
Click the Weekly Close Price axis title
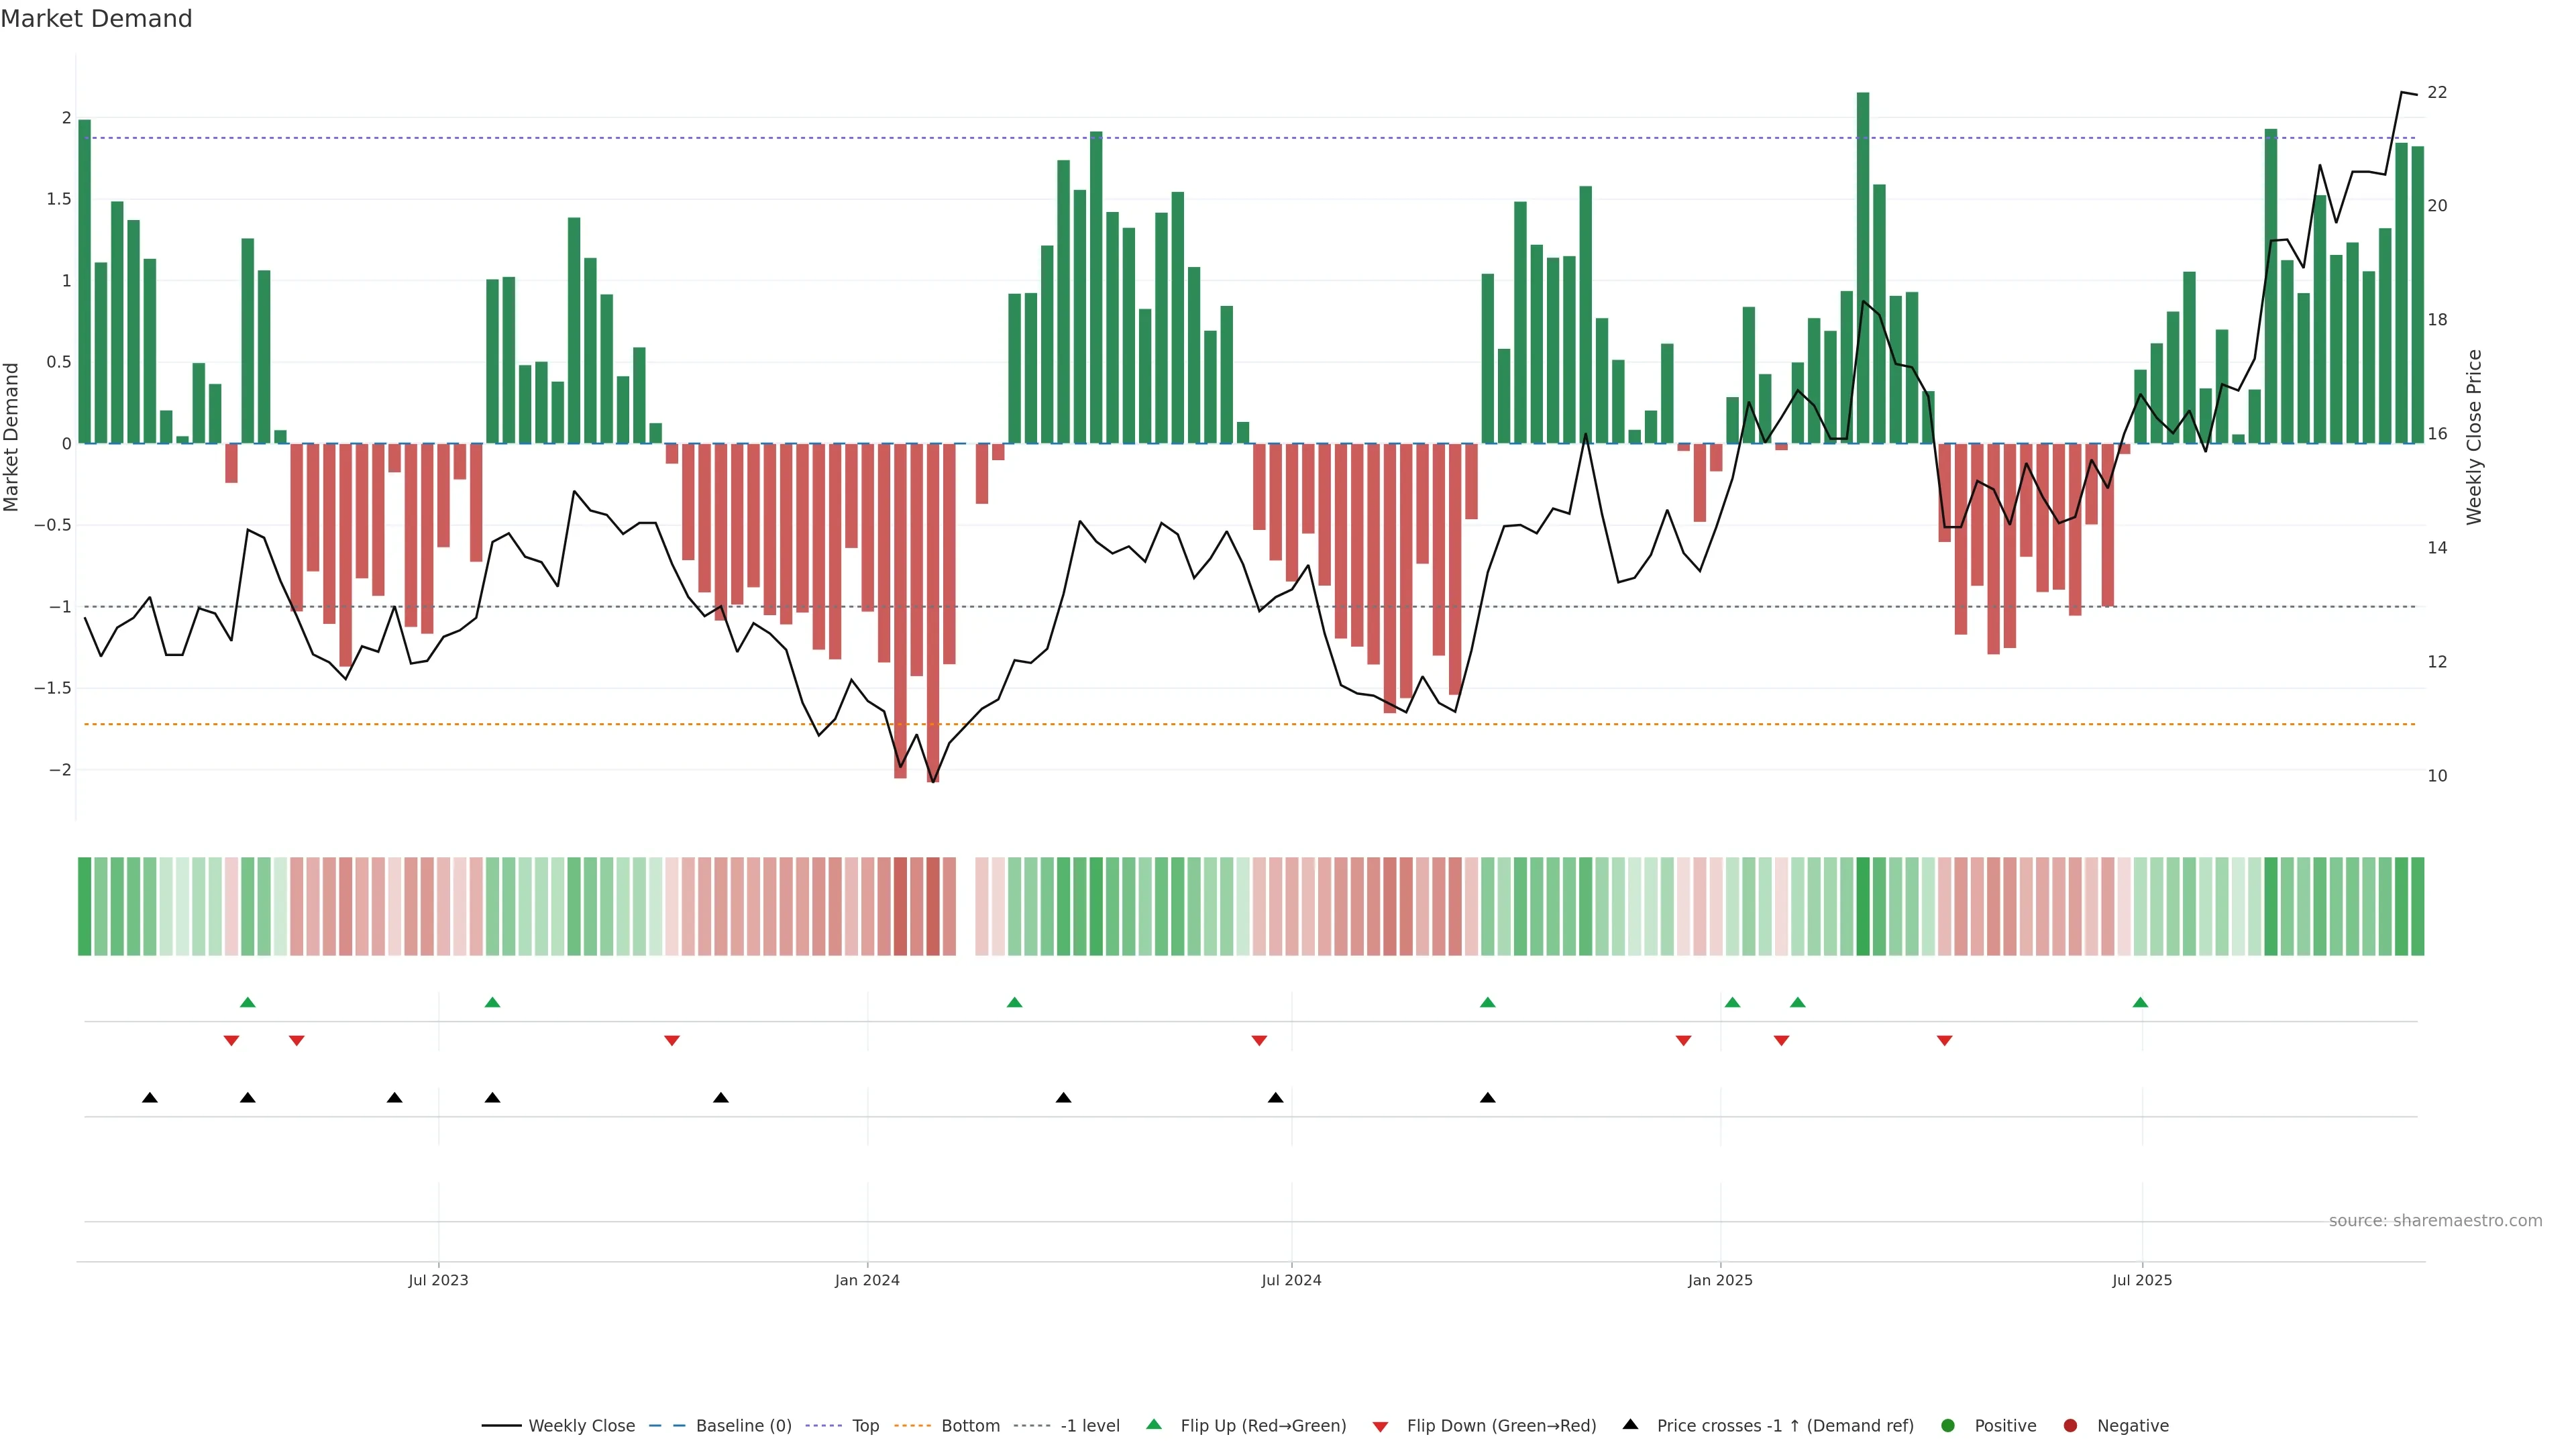[x=2474, y=437]
